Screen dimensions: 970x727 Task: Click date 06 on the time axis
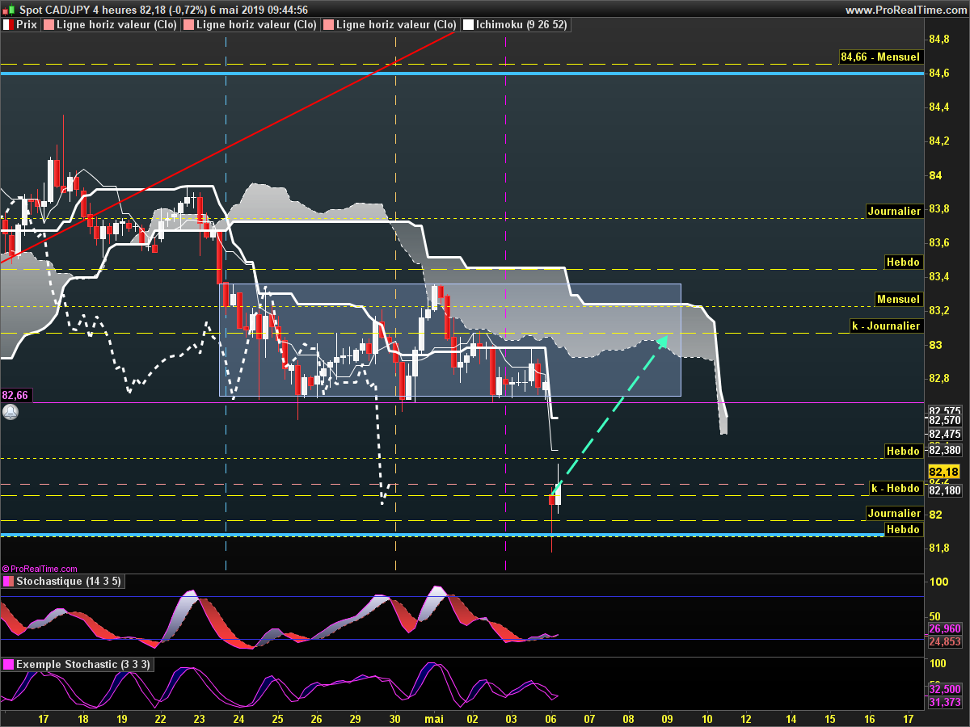551,717
